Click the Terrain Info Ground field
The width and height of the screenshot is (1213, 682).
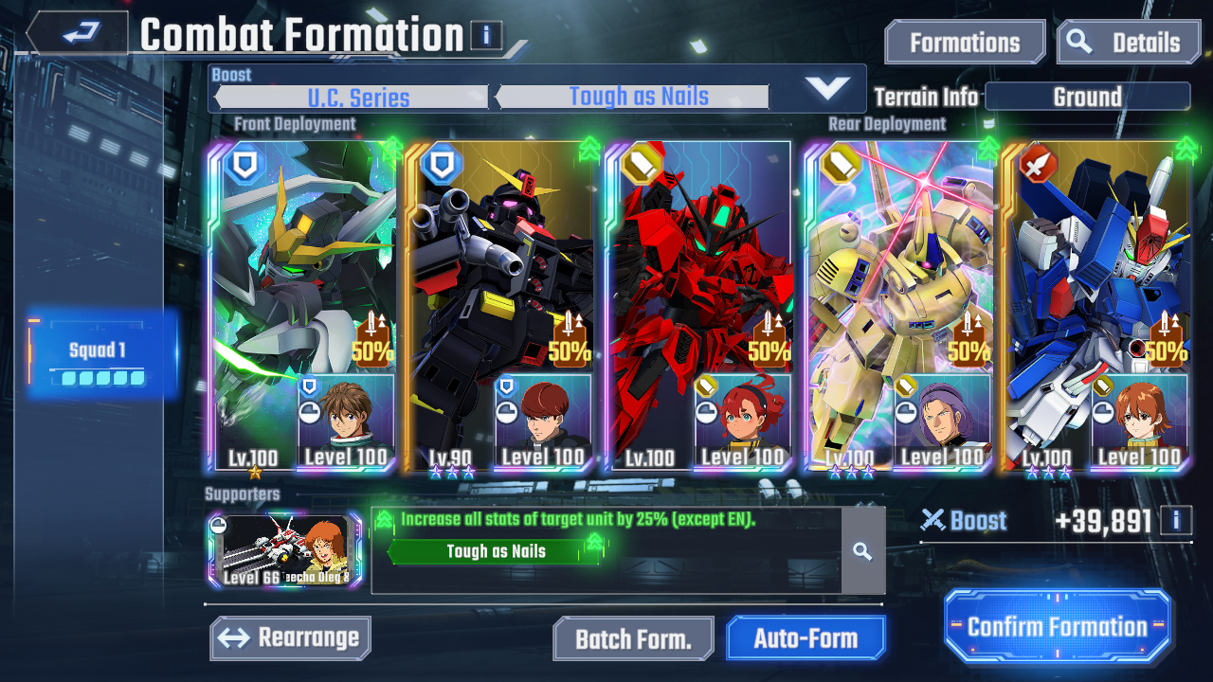coord(1087,97)
